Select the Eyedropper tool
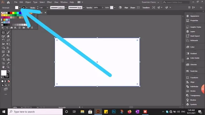Image resolution: width=205 pixels, height=115 pixels. point(3,56)
